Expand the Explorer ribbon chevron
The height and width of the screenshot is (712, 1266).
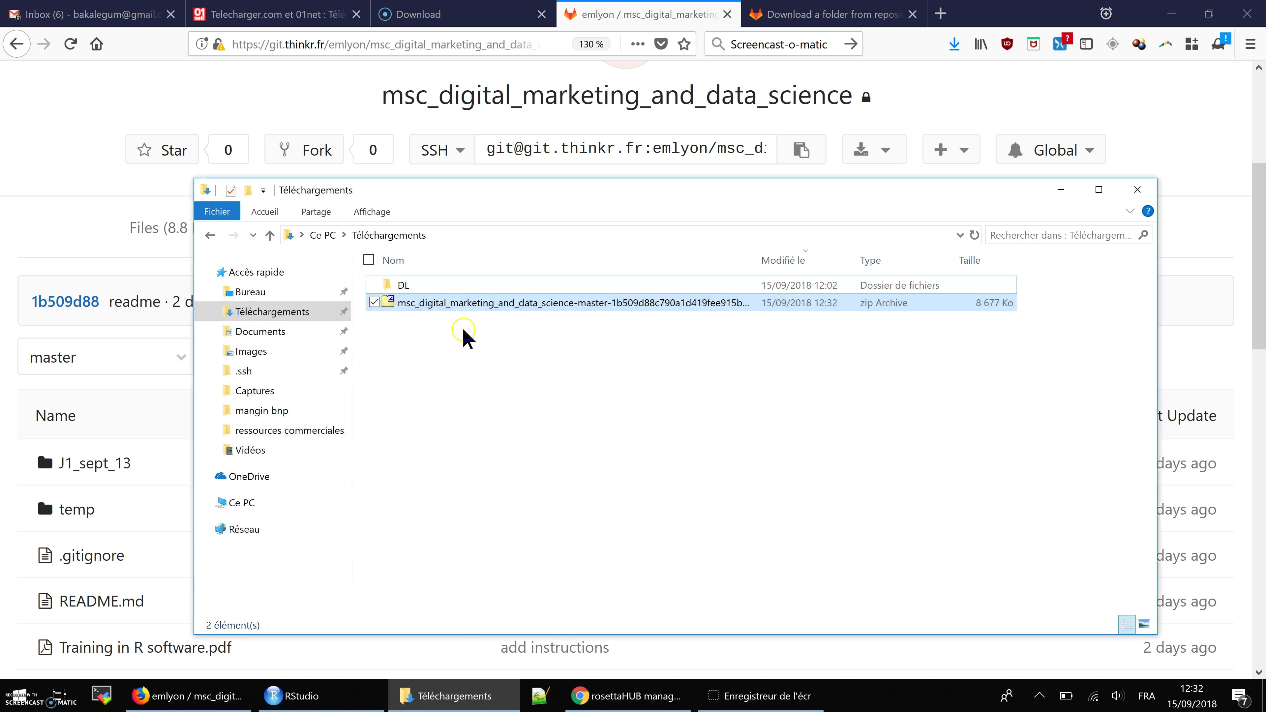(1130, 211)
